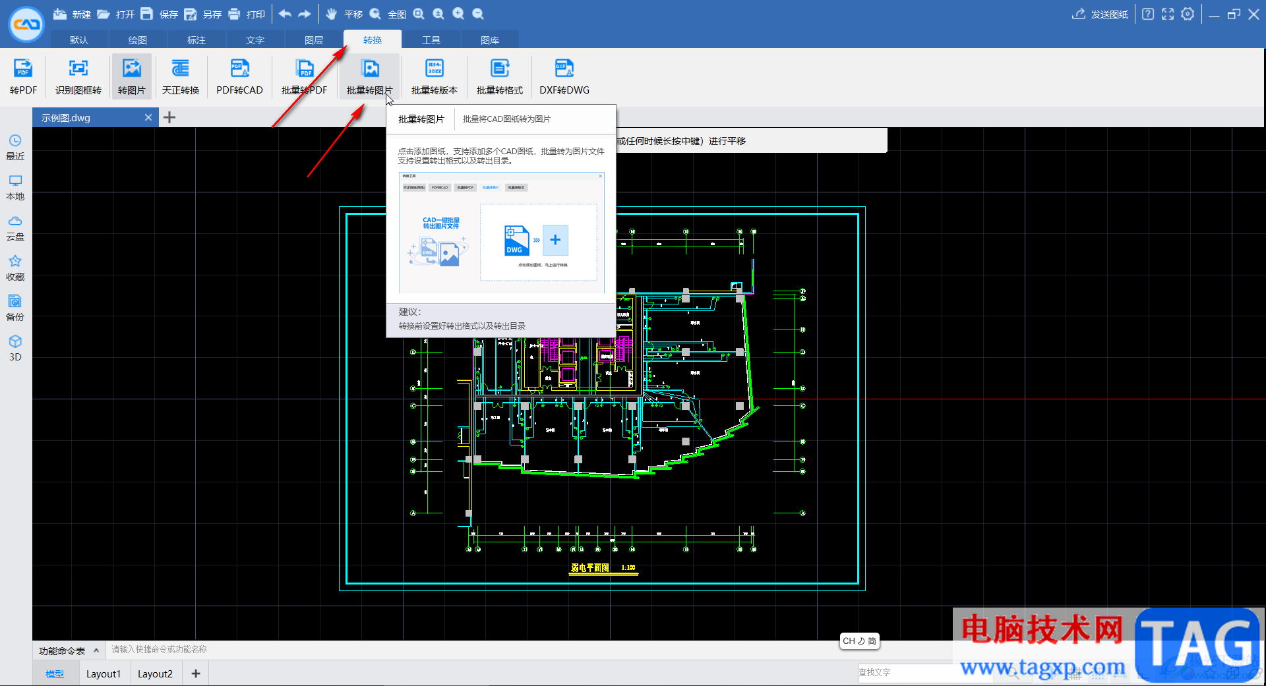
Task: Switch to the 工具 ribbon tab
Action: pyautogui.click(x=431, y=40)
